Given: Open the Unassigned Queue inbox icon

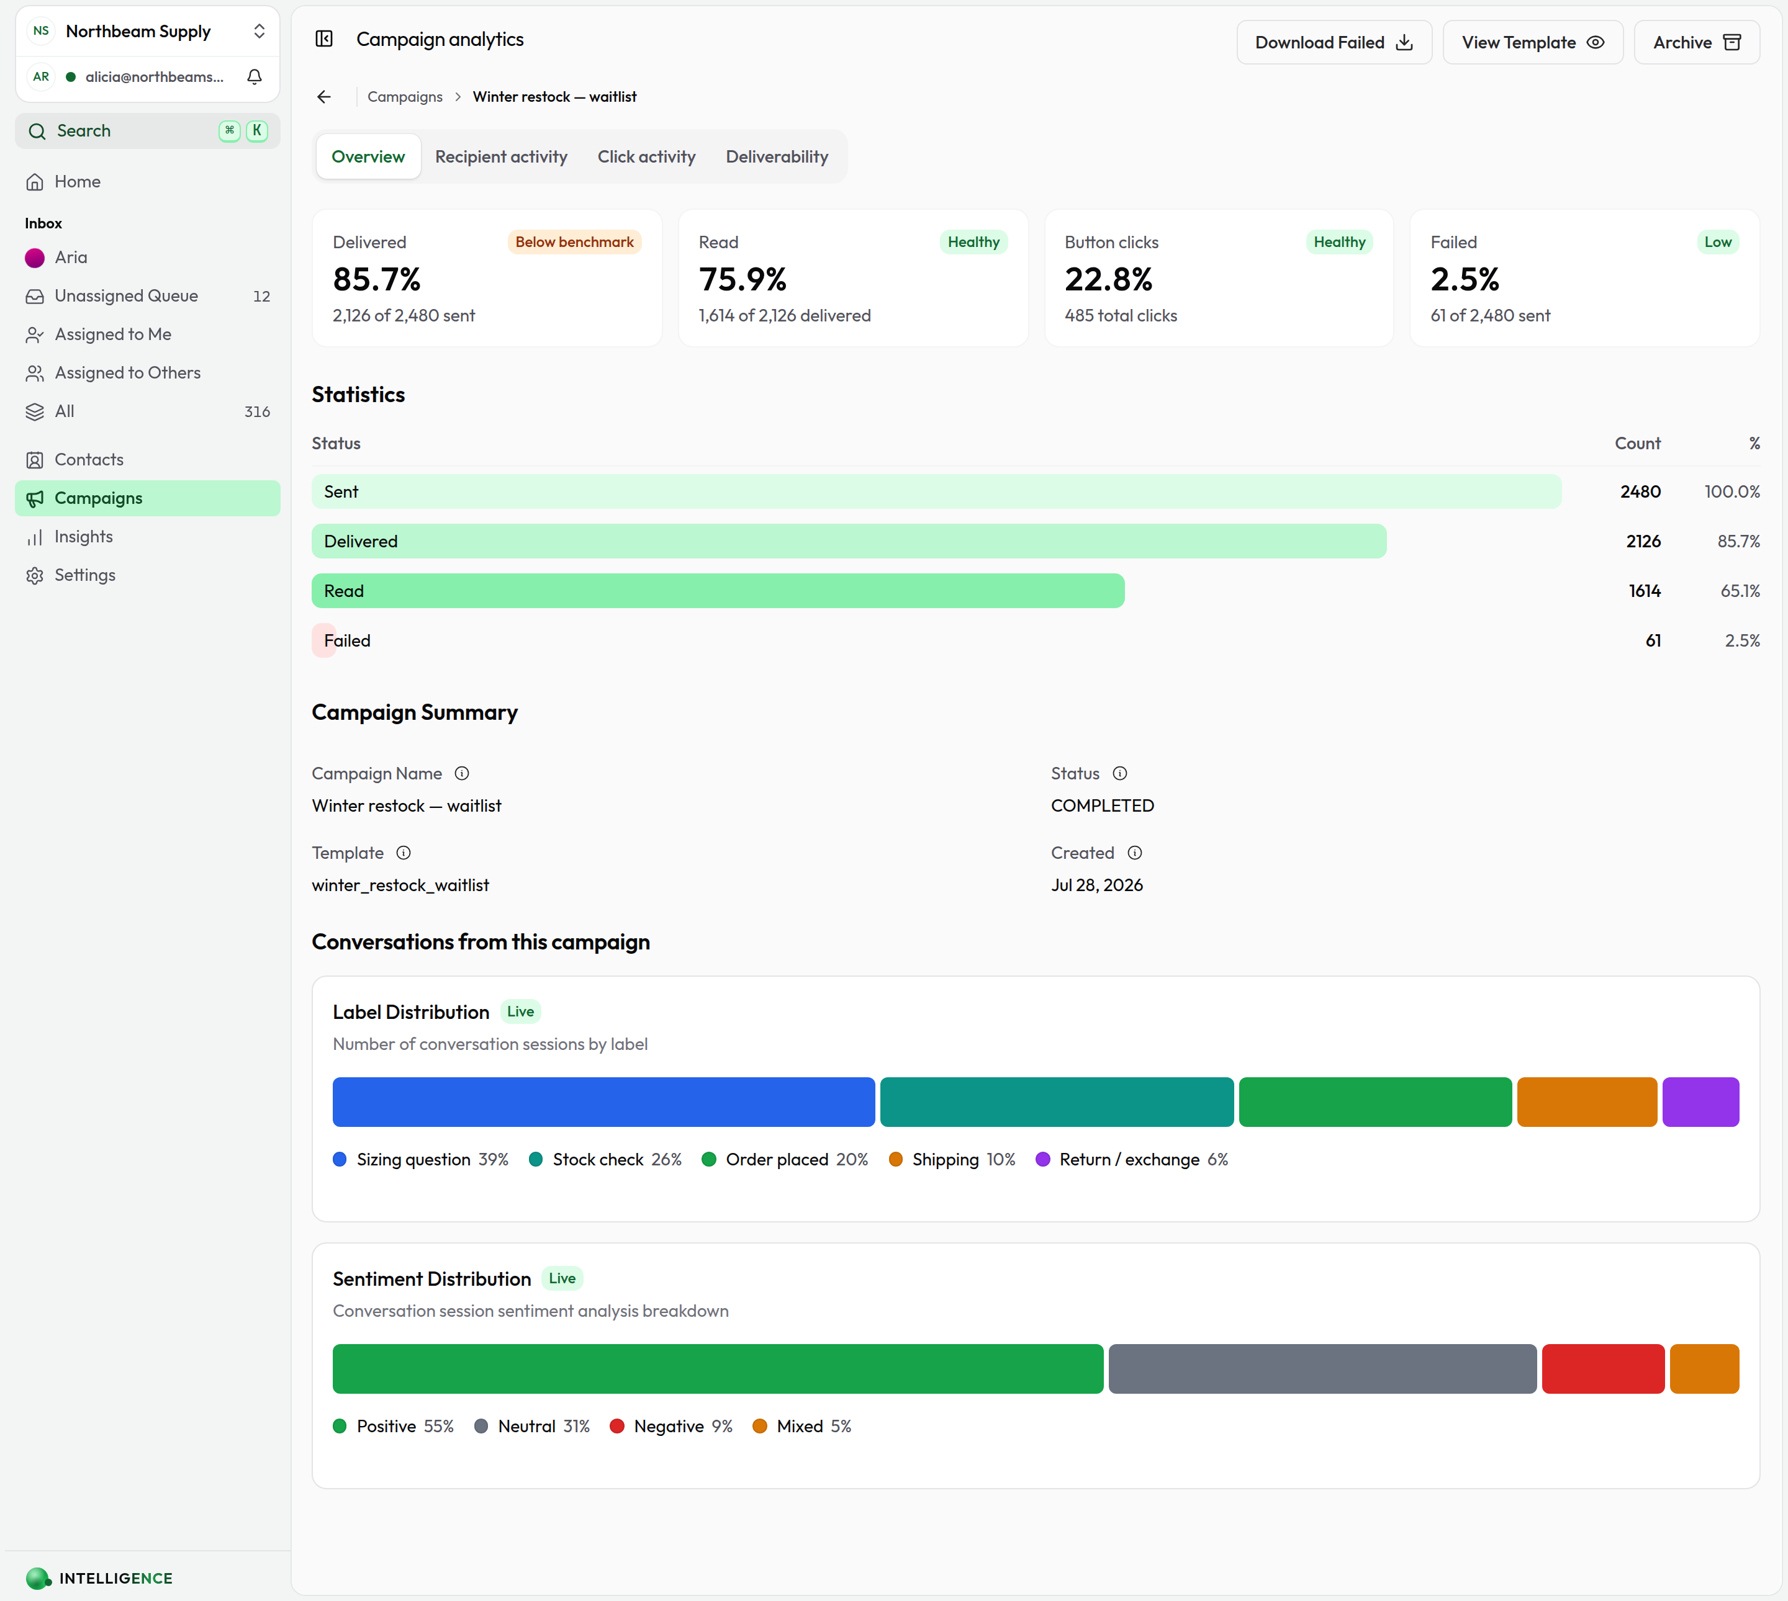Looking at the screenshot, I should click(35, 297).
